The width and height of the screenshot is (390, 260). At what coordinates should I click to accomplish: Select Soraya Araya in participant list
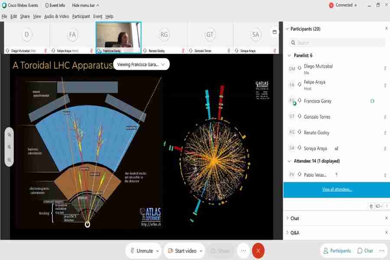[x=337, y=148]
